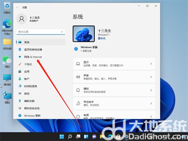Click the magnifier icon in the settings search box
This screenshot has width=188, height=141.
62,32
